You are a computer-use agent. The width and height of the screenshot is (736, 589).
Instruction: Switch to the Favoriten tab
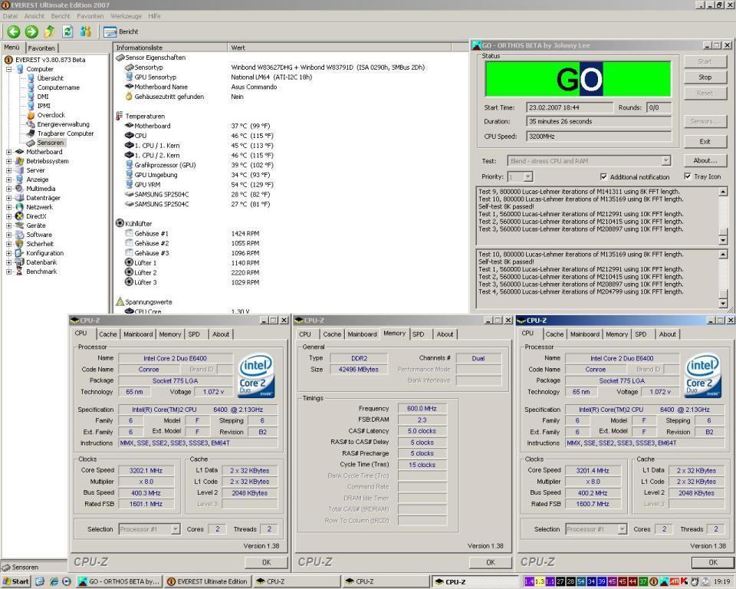coord(41,48)
